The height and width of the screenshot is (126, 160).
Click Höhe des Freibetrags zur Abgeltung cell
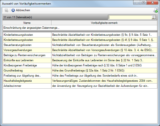[104, 76]
